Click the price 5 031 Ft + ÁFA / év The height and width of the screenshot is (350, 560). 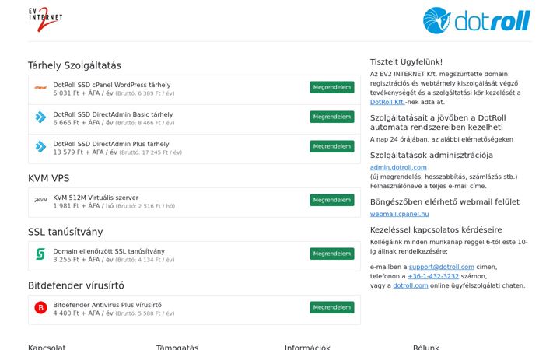[x=83, y=93]
